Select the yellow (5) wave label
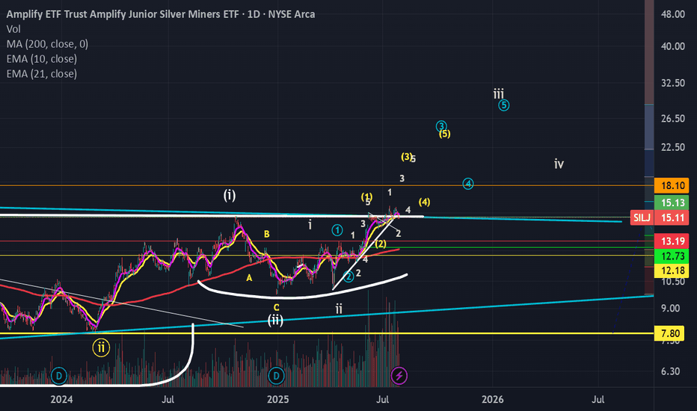 [x=444, y=134]
